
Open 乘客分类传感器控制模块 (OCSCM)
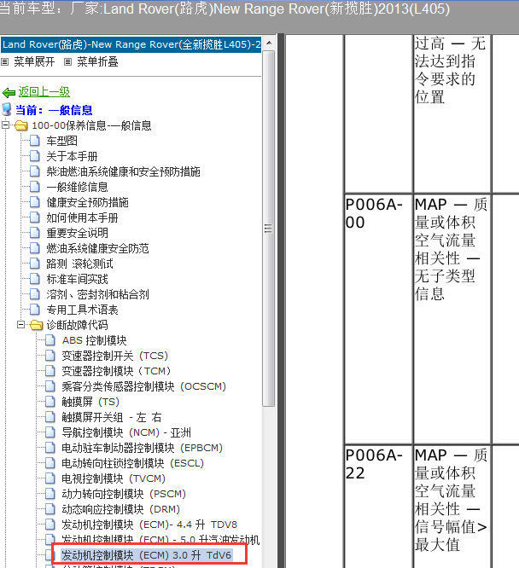point(143,386)
